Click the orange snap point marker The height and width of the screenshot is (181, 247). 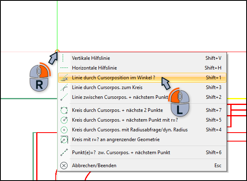coord(57,51)
